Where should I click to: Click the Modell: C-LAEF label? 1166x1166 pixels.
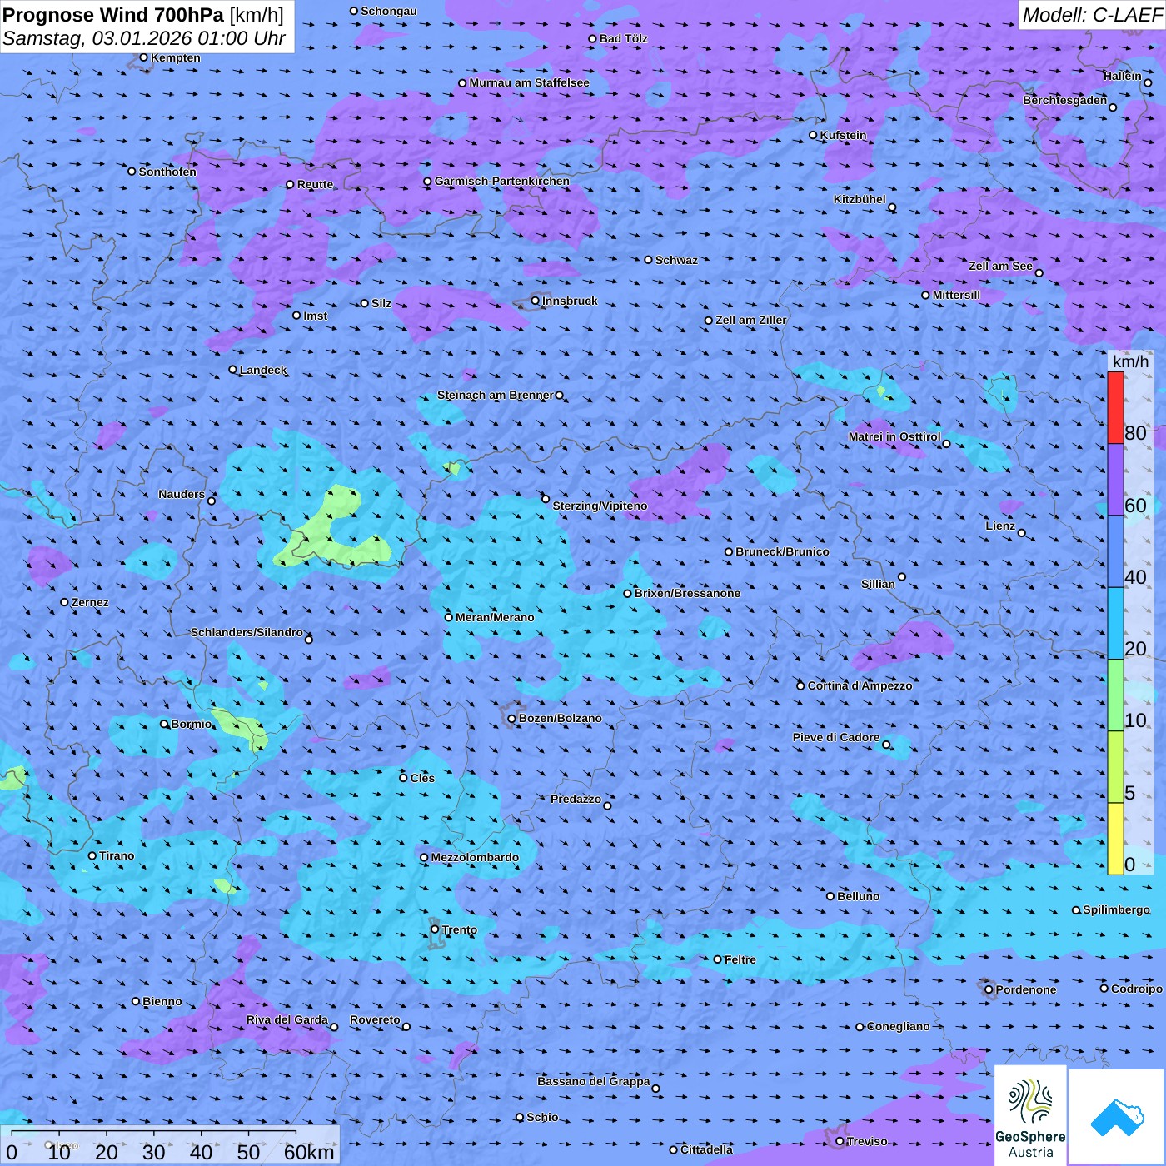click(1091, 15)
